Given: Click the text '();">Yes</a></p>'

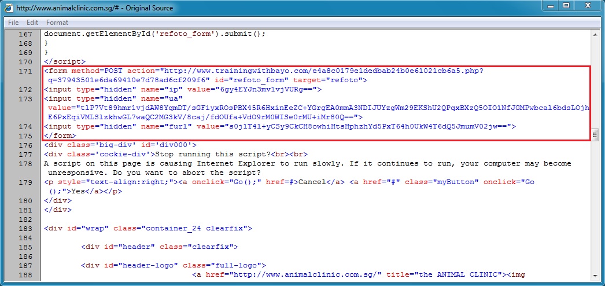Looking at the screenshot, I should (x=86, y=192).
